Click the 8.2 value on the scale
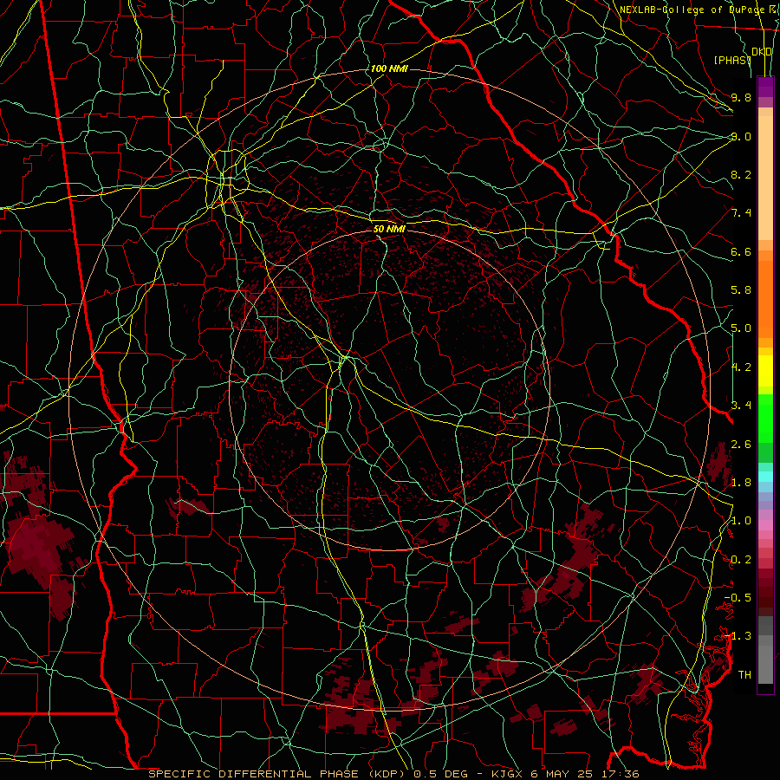 [x=741, y=174]
